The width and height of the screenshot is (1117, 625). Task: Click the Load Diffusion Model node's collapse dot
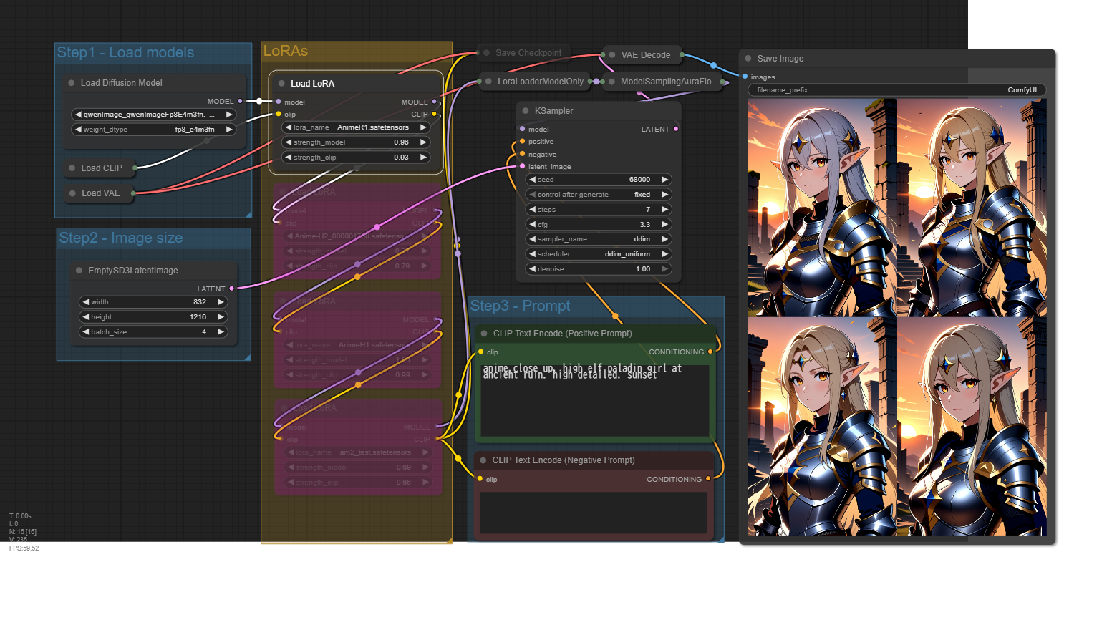pos(72,83)
